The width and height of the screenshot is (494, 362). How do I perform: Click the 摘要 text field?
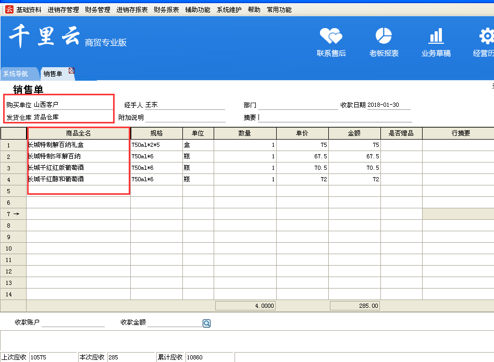(x=334, y=117)
